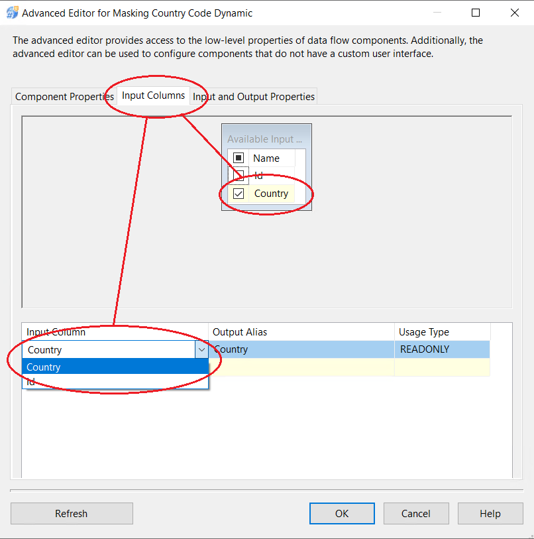Check the Id column checkbox
Image resolution: width=534 pixels, height=539 pixels.
tap(239, 176)
